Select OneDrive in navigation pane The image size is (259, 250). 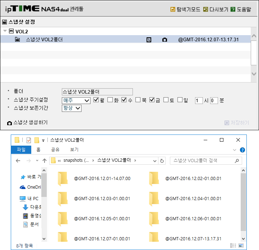[30, 187]
